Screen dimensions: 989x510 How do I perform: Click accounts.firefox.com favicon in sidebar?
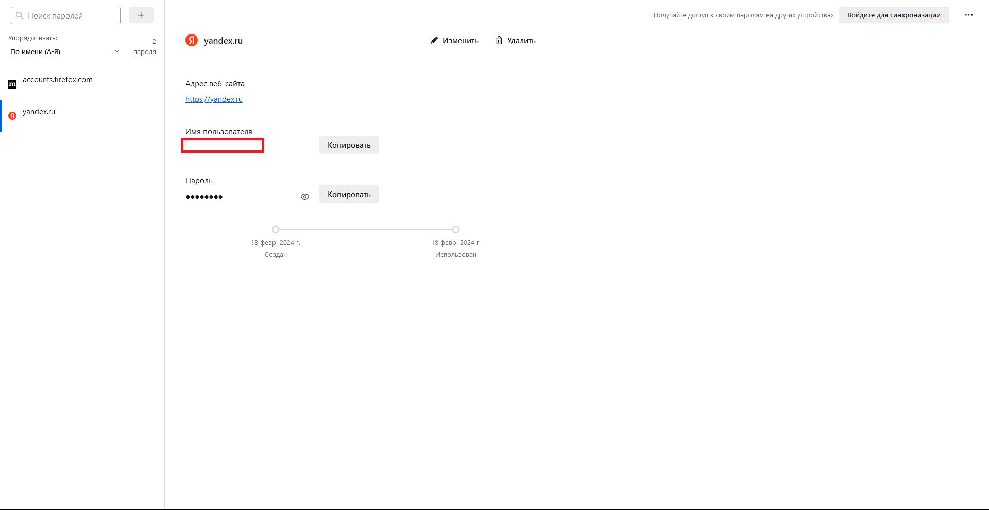pos(12,84)
